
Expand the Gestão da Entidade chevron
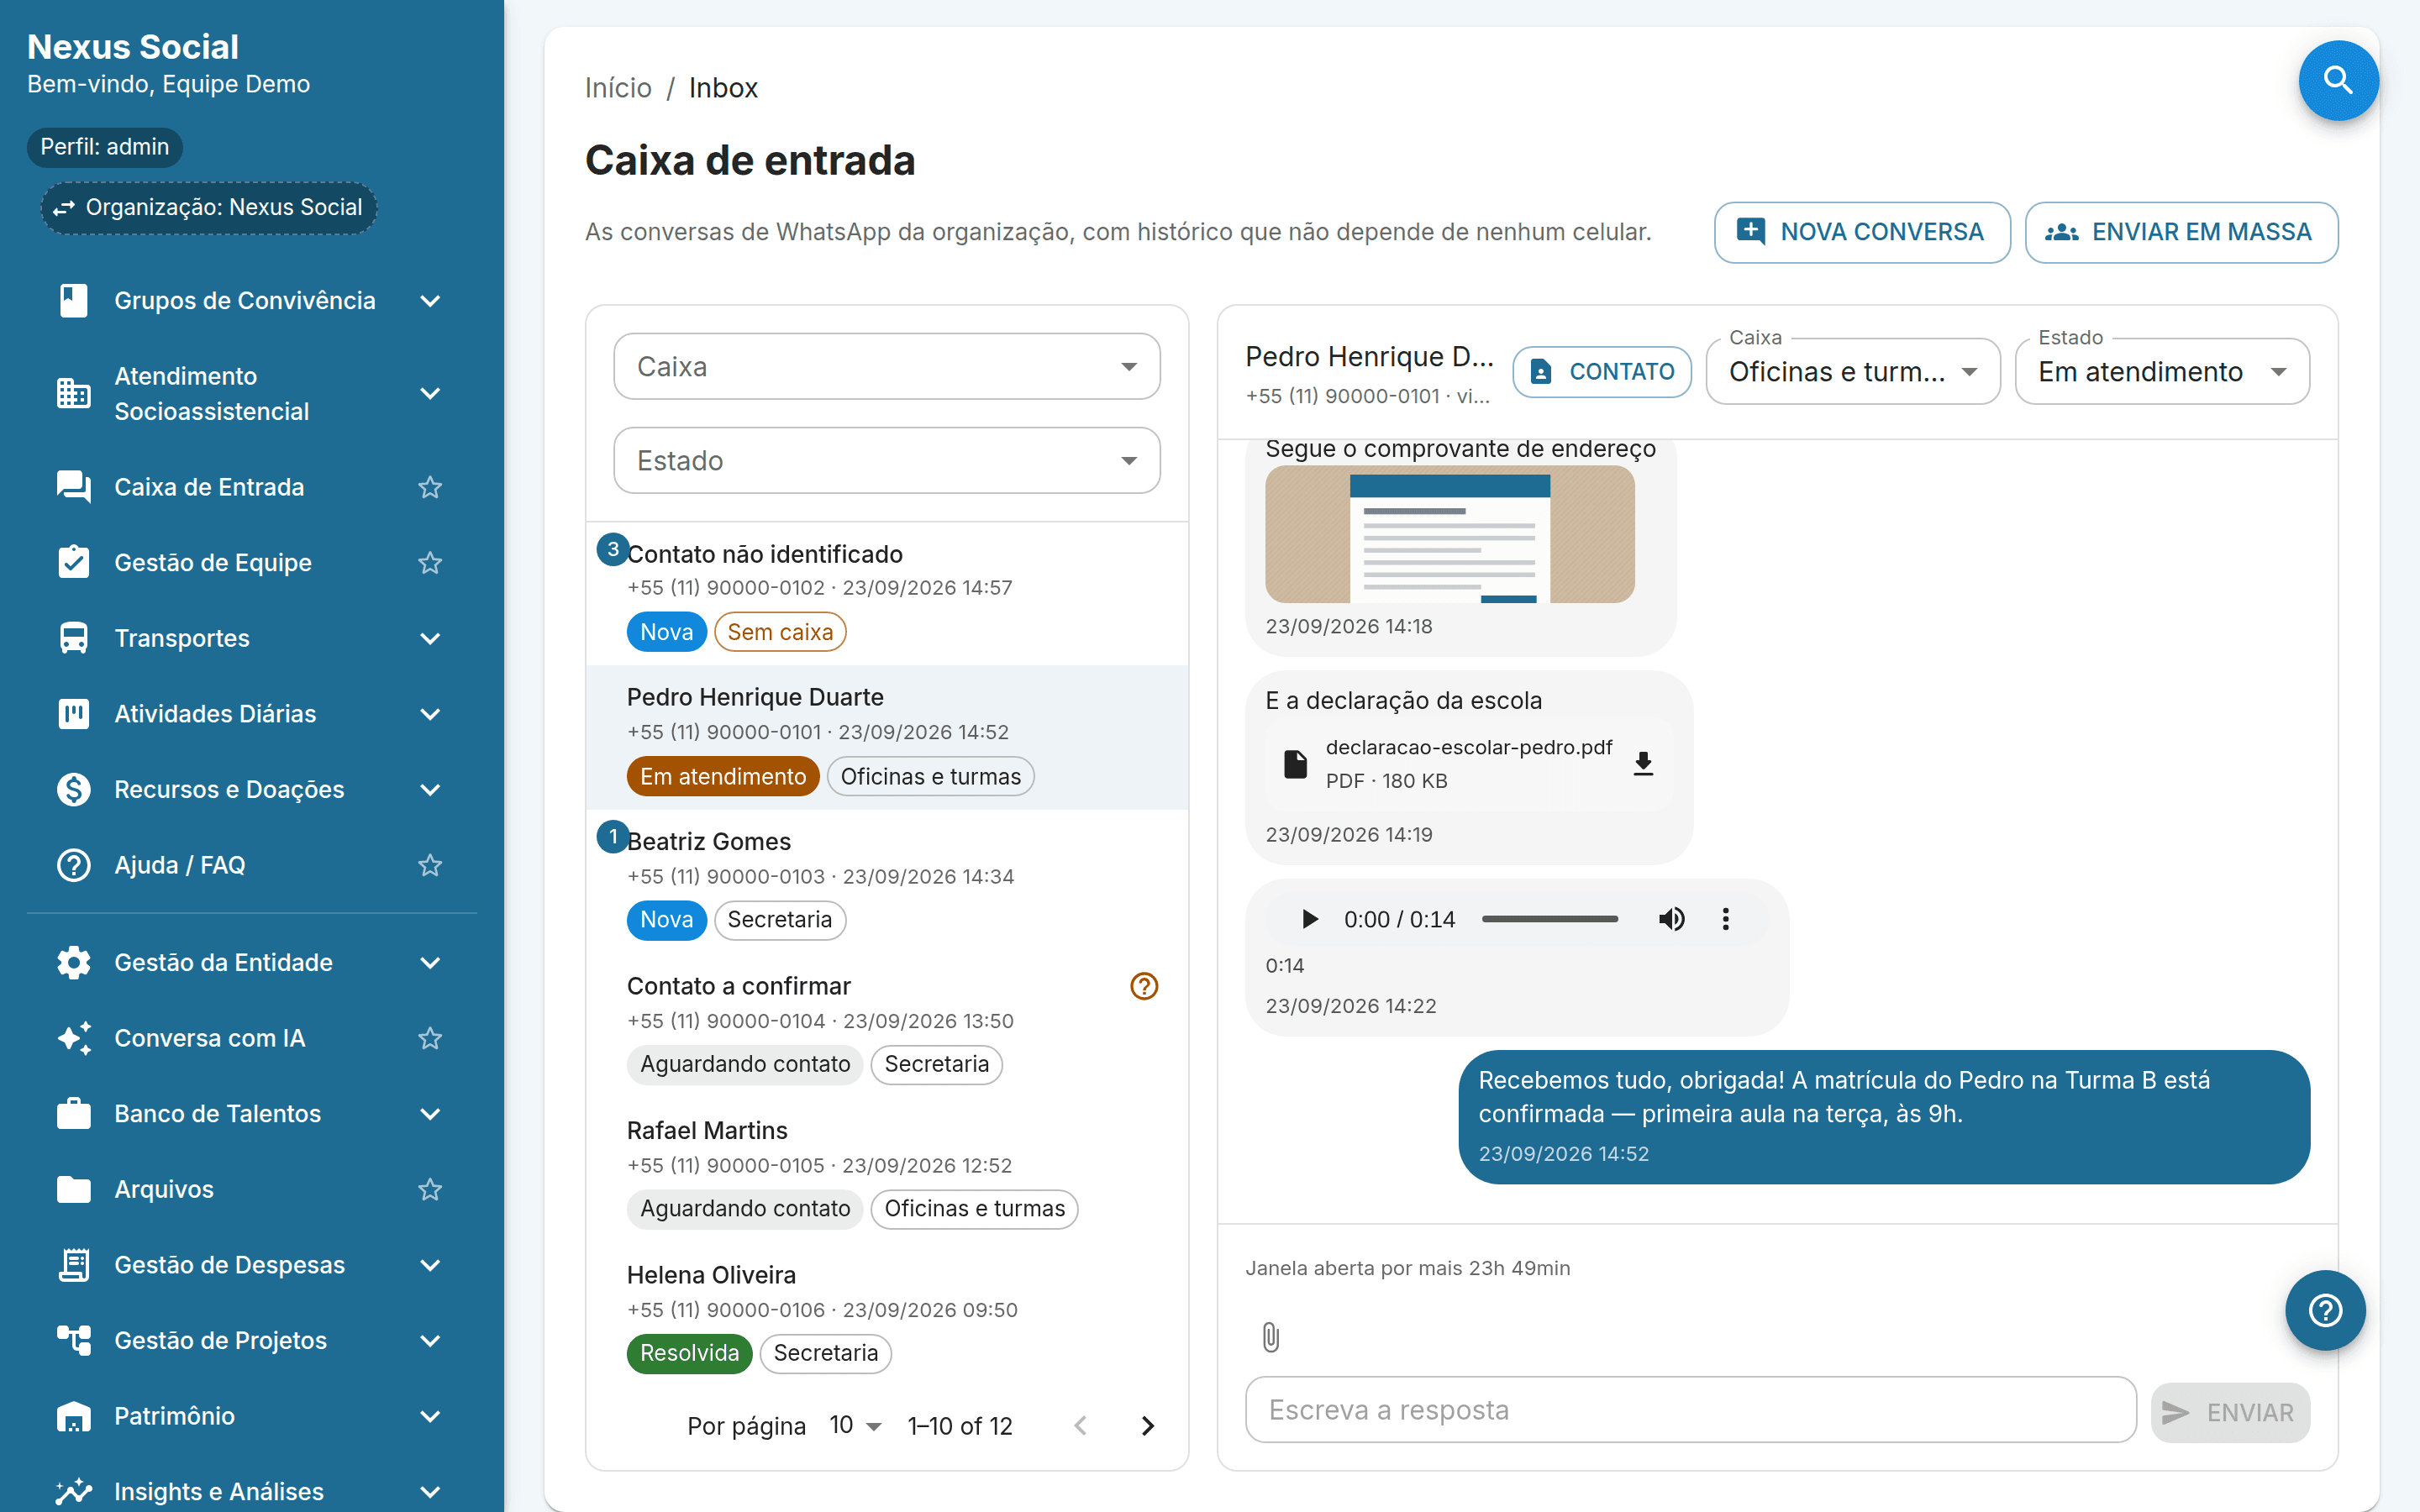point(430,962)
